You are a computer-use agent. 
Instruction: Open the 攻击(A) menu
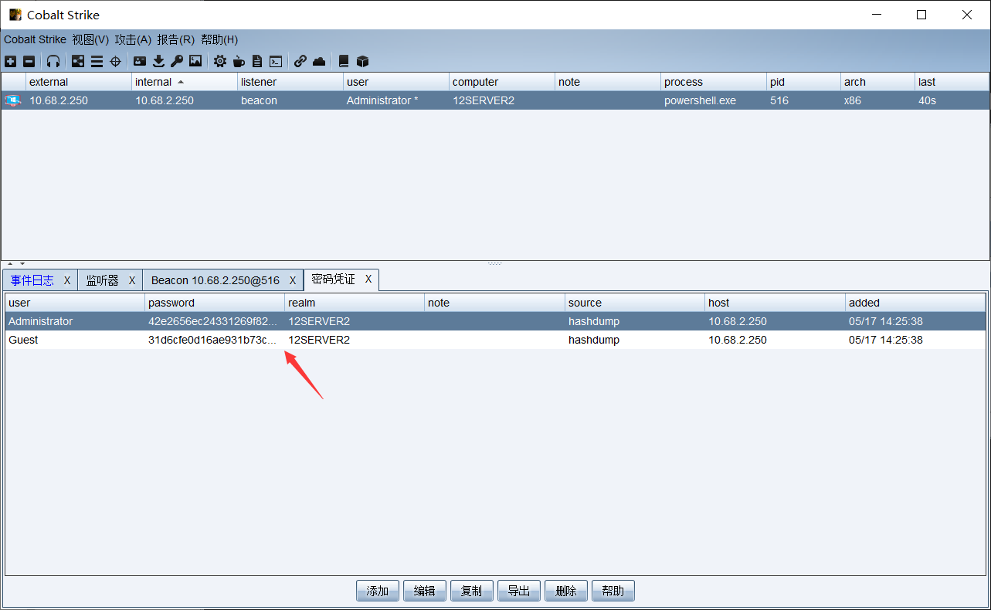[x=133, y=39]
